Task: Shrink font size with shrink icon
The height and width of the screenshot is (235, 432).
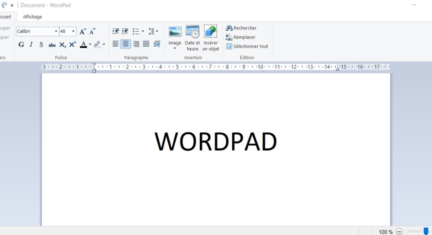Action: click(92, 32)
